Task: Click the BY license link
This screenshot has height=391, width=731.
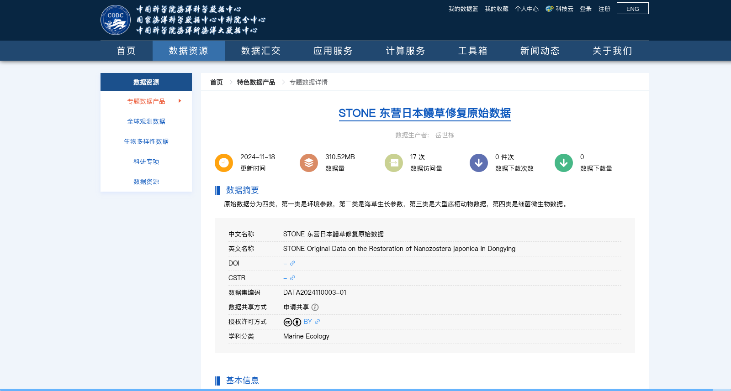Action: coord(307,322)
